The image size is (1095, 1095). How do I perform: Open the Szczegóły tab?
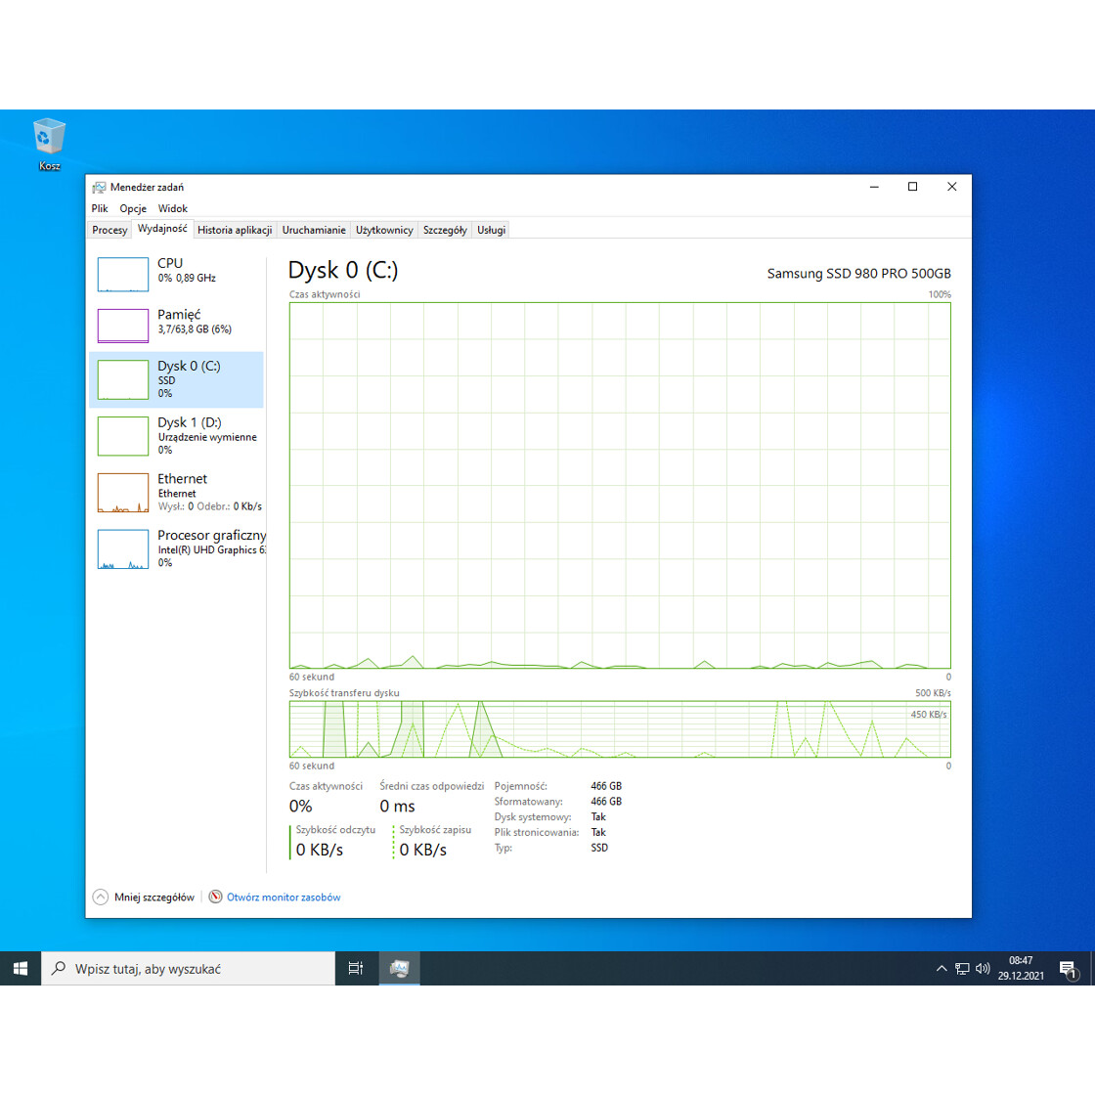click(x=445, y=229)
